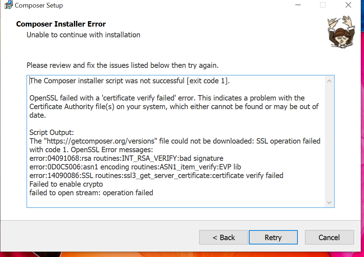Select the certificate verify failed error line

[156, 176]
